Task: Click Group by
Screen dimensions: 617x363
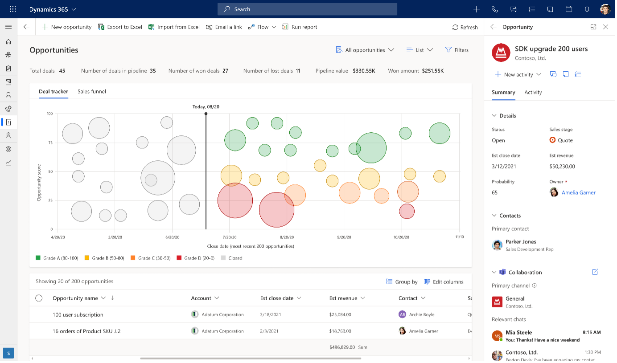Action: coord(402,281)
